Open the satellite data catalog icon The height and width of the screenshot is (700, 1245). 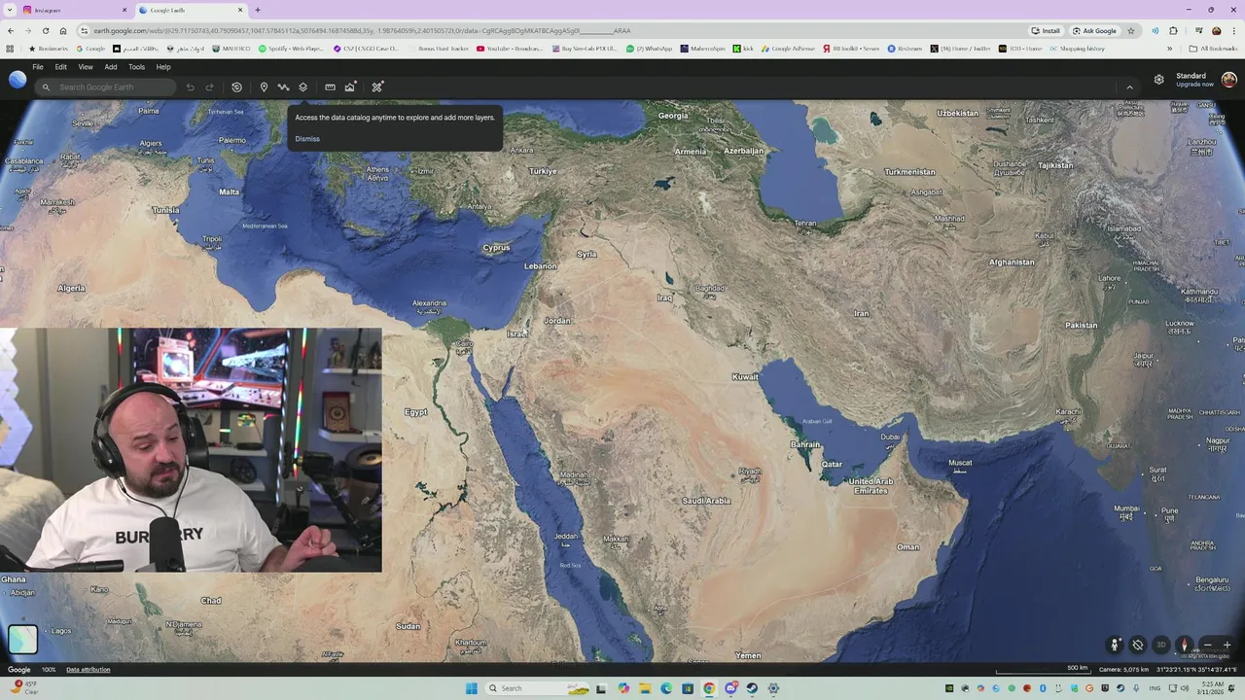click(377, 87)
